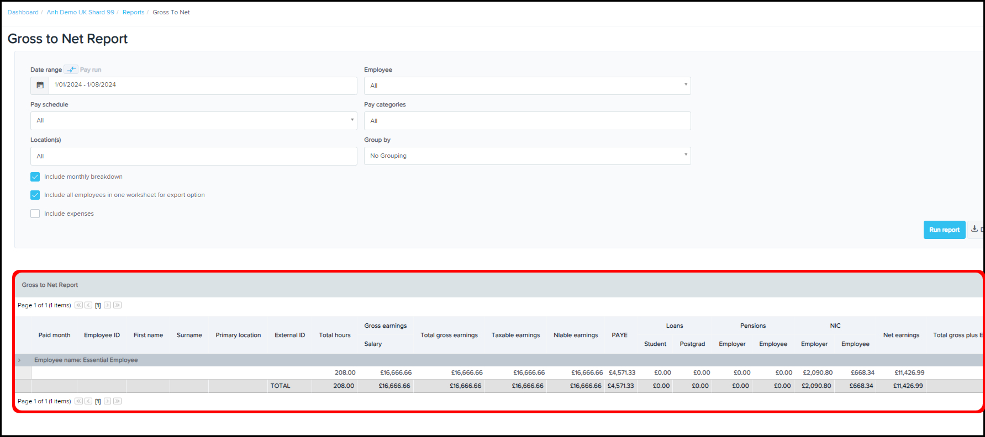Image resolution: width=985 pixels, height=437 pixels.
Task: Uncheck Include monthly breakdown
Action: click(35, 177)
